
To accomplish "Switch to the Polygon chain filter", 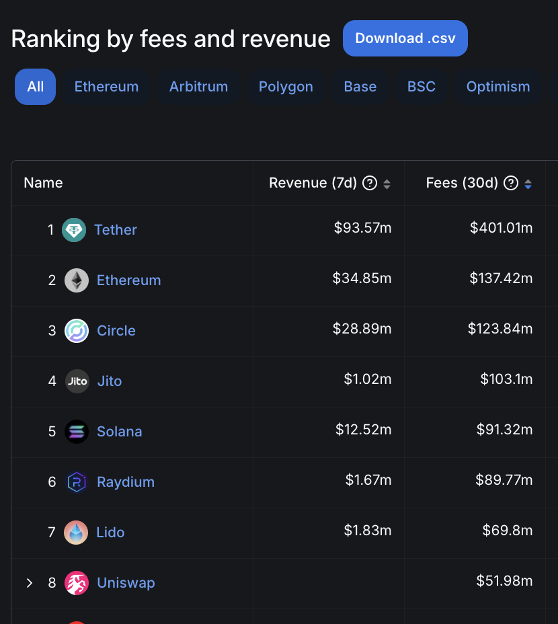I will (x=286, y=87).
